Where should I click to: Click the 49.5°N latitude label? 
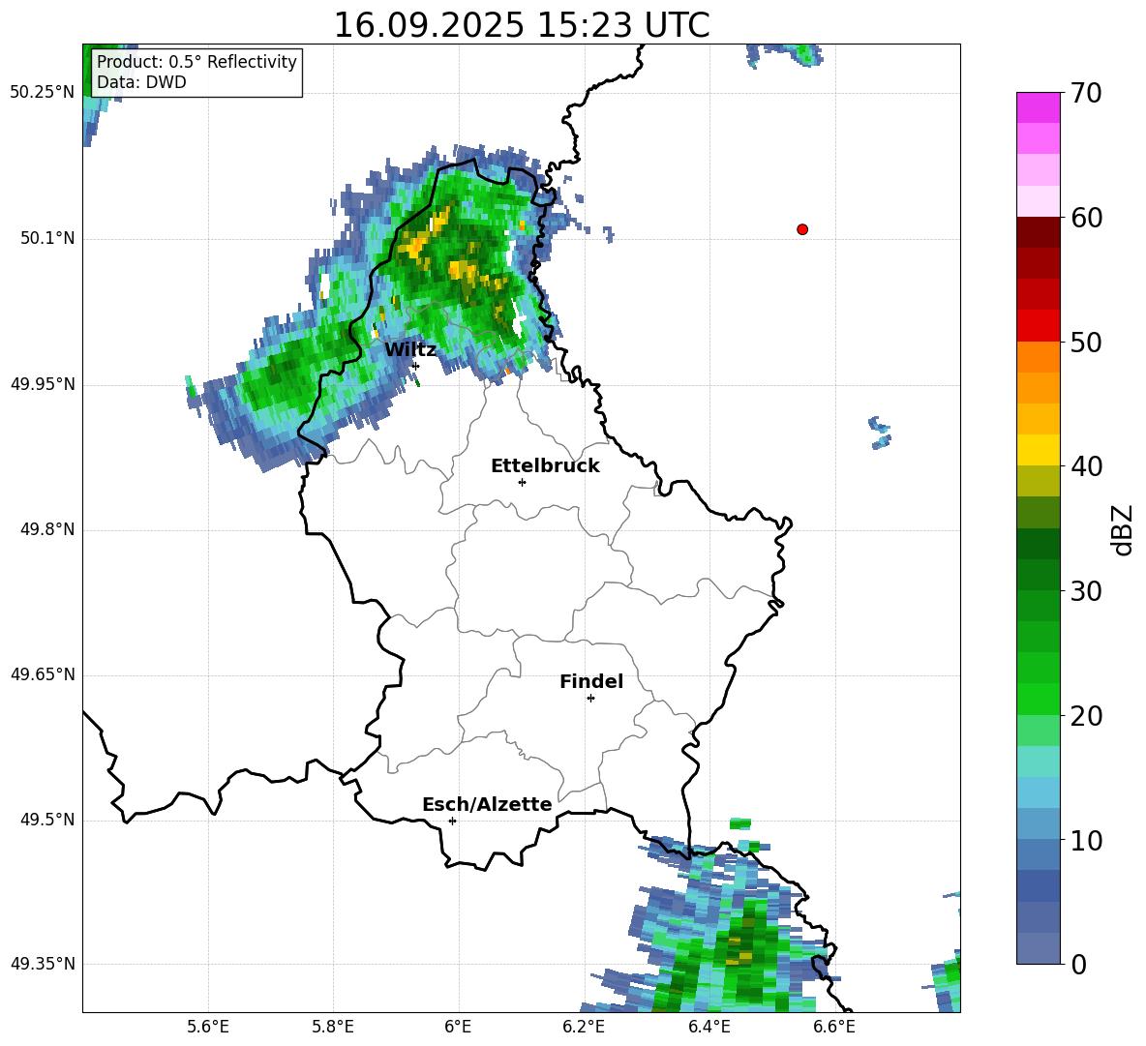coord(47,820)
